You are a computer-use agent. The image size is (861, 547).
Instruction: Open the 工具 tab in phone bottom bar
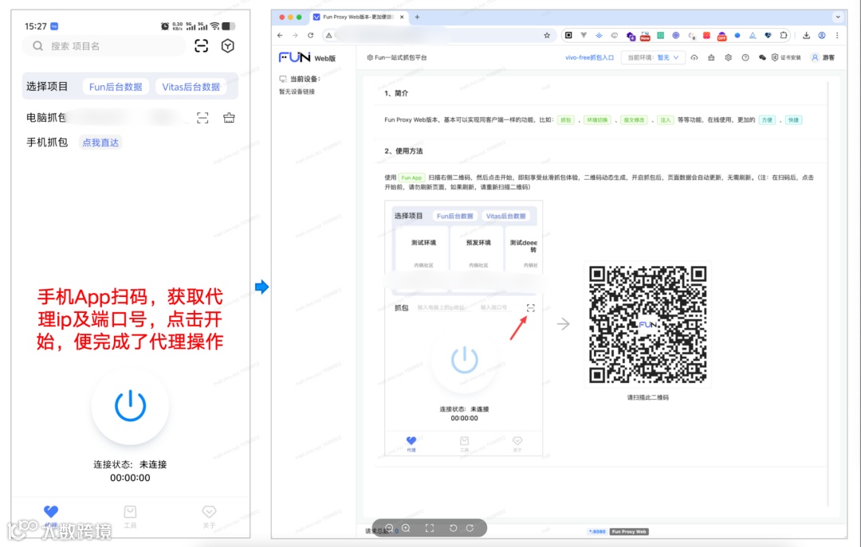pyautogui.click(x=130, y=516)
